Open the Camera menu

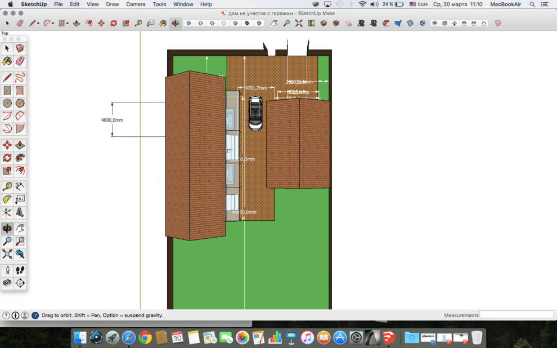point(136,4)
